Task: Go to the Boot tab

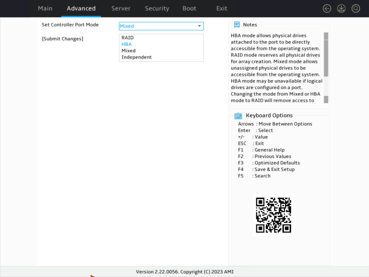Action: 189,9
